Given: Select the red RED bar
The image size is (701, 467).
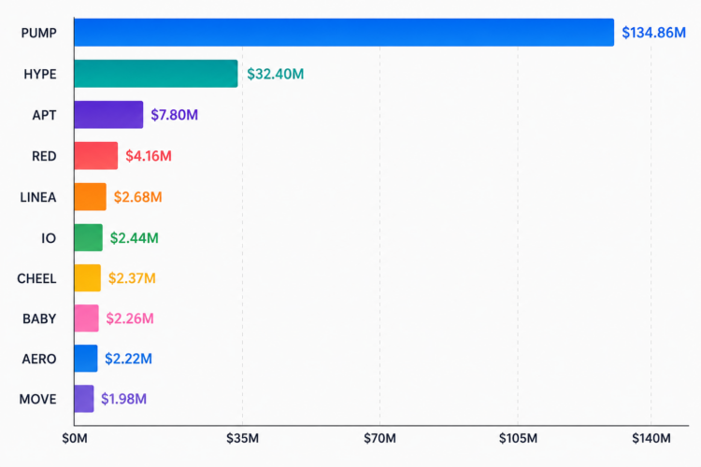Looking at the screenshot, I should click(x=96, y=156).
